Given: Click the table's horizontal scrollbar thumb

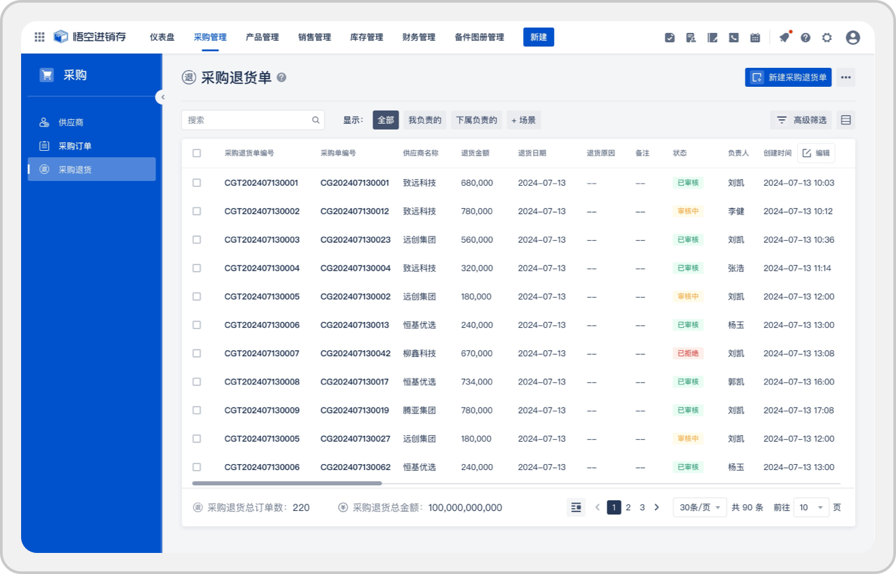Looking at the screenshot, I should click(287, 483).
